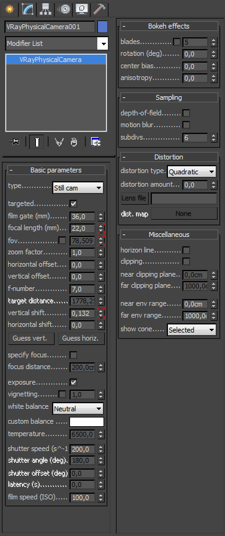The height and width of the screenshot is (536, 225).
Task: Open the Hierarchy panel tab
Action: [x=45, y=9]
